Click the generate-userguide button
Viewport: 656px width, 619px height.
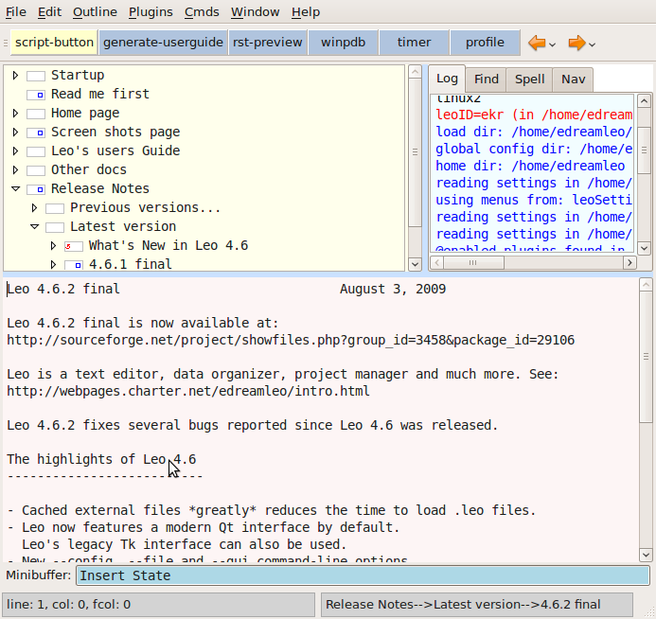163,43
